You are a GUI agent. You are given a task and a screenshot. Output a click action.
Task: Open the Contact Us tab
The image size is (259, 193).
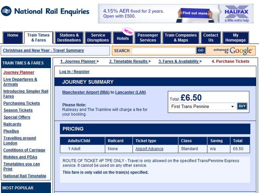pos(211,37)
